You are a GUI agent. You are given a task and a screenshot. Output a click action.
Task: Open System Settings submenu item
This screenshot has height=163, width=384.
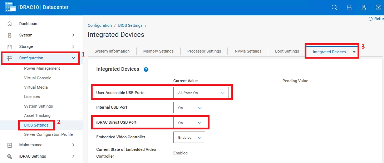coord(39,106)
